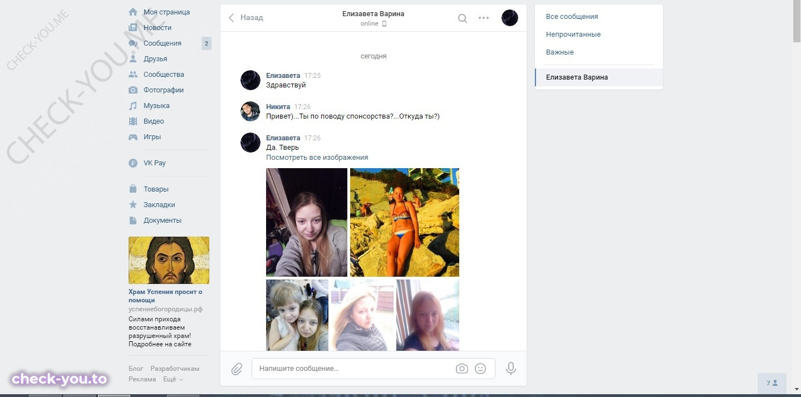The height and width of the screenshot is (397, 801).
Task: Search within the conversation via magnifier icon
Action: 462,18
